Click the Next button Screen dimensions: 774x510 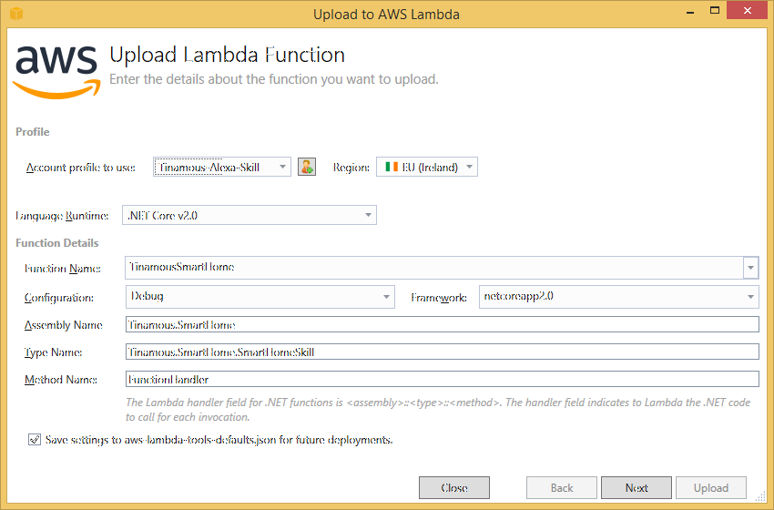tap(637, 487)
